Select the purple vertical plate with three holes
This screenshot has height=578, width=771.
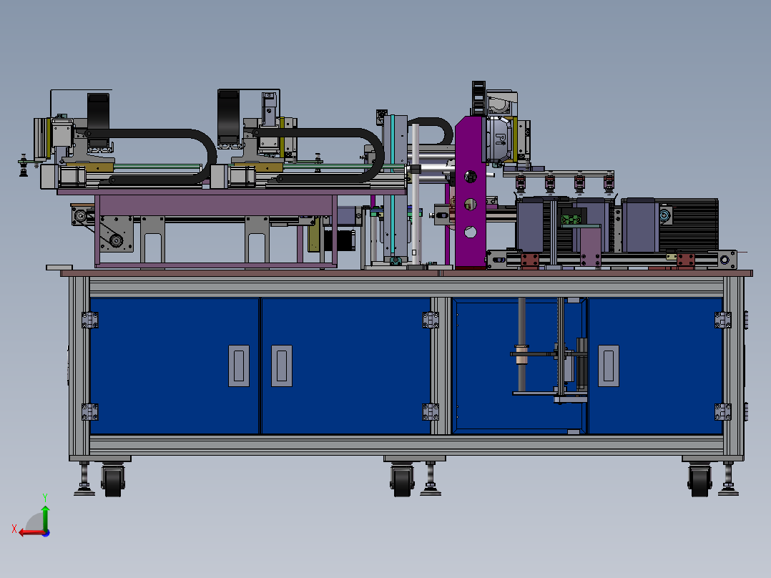pyautogui.click(x=470, y=193)
